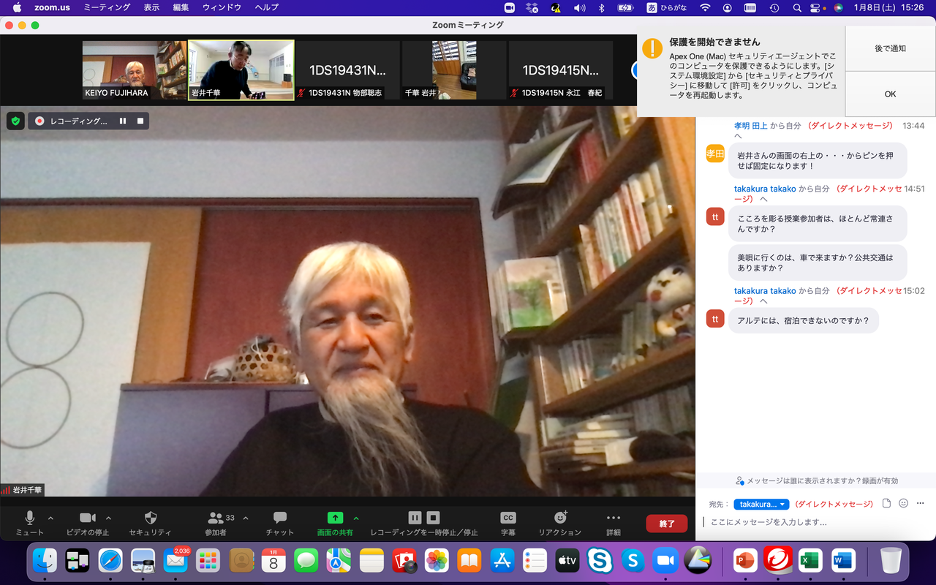Open ミーティング menu in menu bar
Viewport: 936px width, 585px height.
107,7
